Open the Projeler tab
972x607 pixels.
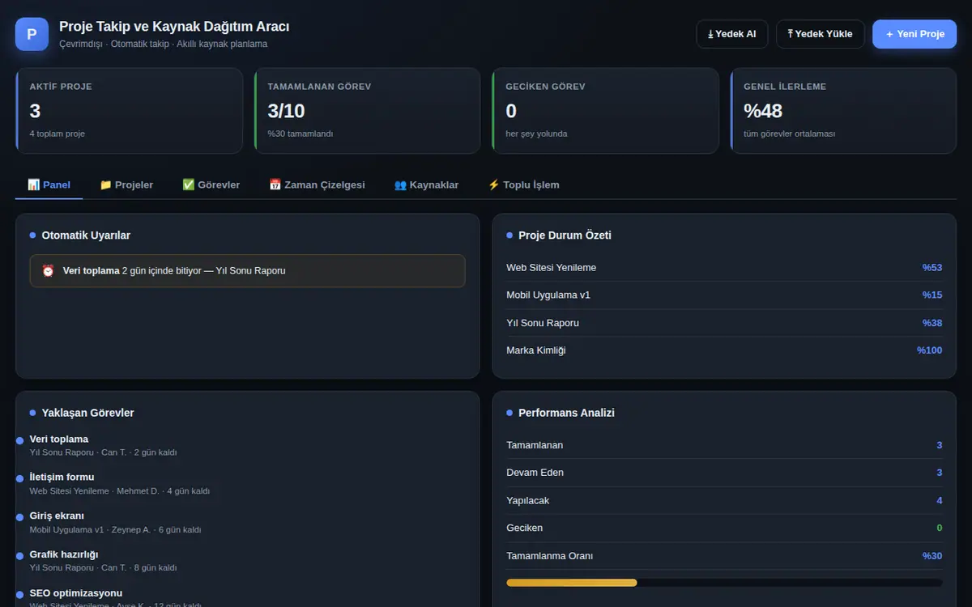[126, 185]
